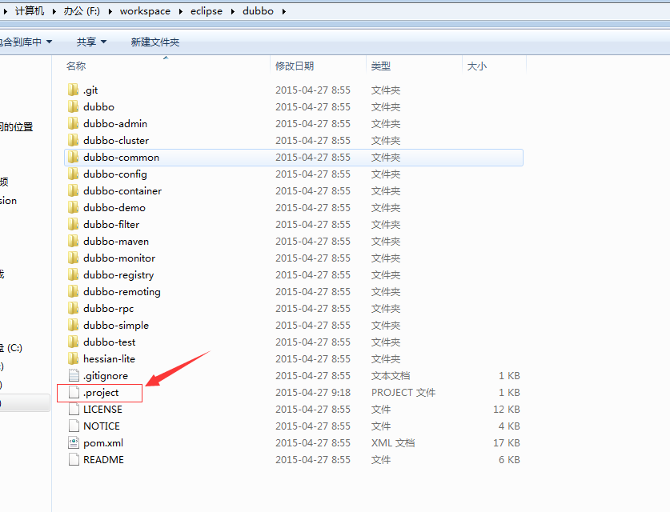Click the dubbo-config folder icon
The image size is (670, 512).
(73, 174)
